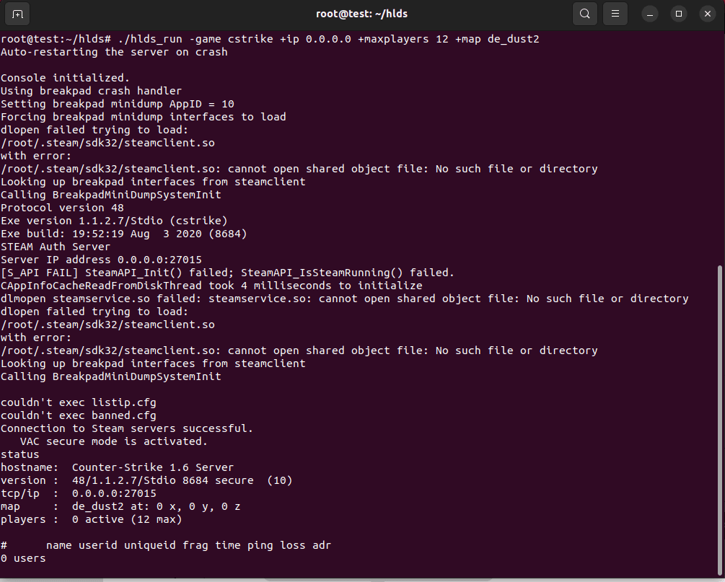The height and width of the screenshot is (582, 725).
Task: Click the 'players : 0 active (12 max)' line
Action: click(91, 519)
